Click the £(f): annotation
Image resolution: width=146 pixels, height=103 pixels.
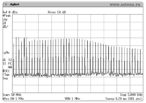6,71
